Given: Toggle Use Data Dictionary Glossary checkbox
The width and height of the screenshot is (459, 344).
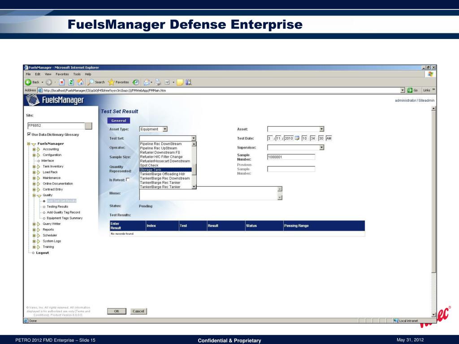Looking at the screenshot, I should click(29, 134).
